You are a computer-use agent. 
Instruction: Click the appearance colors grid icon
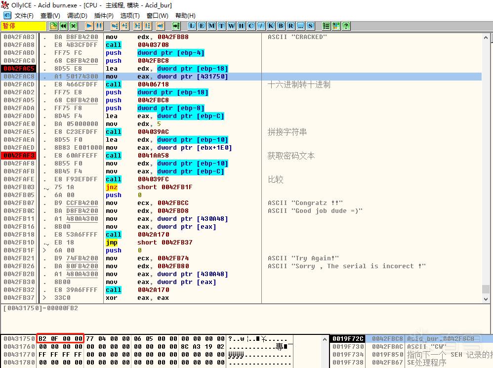(x=336, y=26)
